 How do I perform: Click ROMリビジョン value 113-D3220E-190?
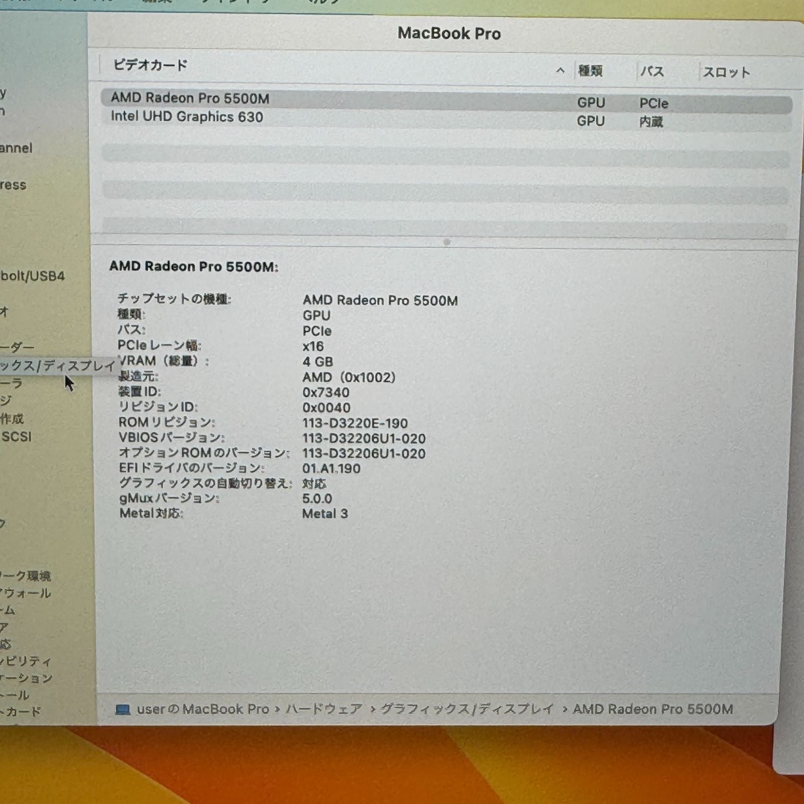(x=355, y=423)
